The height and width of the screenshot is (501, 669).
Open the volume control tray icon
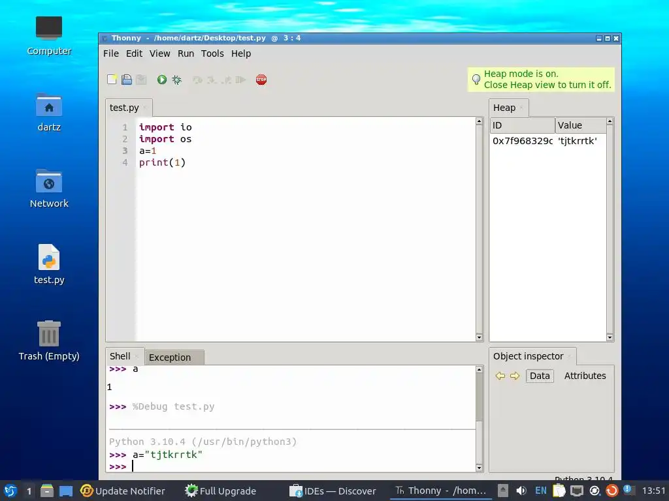tap(521, 491)
